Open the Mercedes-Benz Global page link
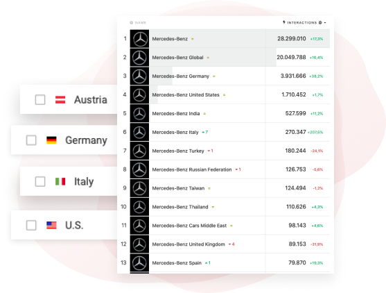The height and width of the screenshot is (293, 386). [177, 58]
